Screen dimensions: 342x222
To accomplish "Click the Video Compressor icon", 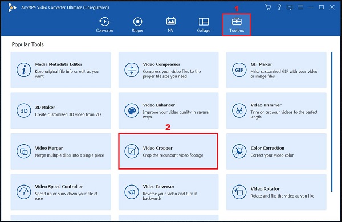I will coord(132,70).
